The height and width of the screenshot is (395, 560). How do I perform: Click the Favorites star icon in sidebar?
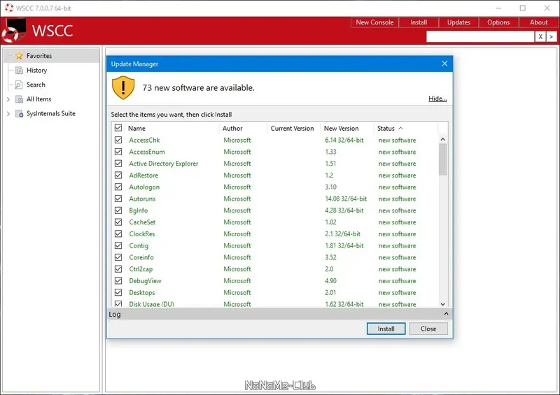point(20,56)
